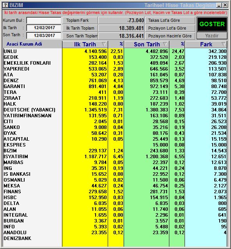
Task: Select the MEKSA row name
Action: point(12,185)
